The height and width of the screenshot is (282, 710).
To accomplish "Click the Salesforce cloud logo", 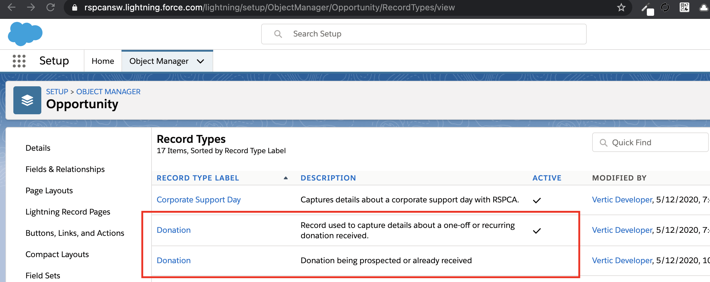I will [x=25, y=33].
